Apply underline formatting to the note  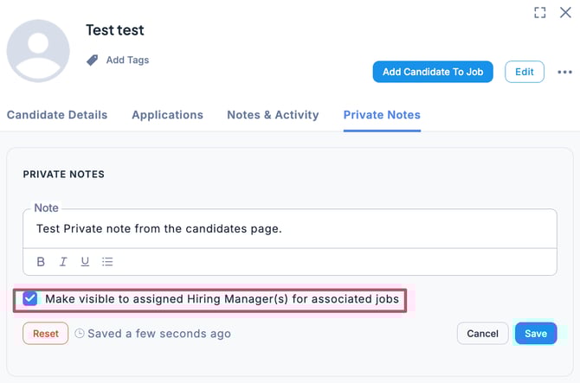pos(85,262)
